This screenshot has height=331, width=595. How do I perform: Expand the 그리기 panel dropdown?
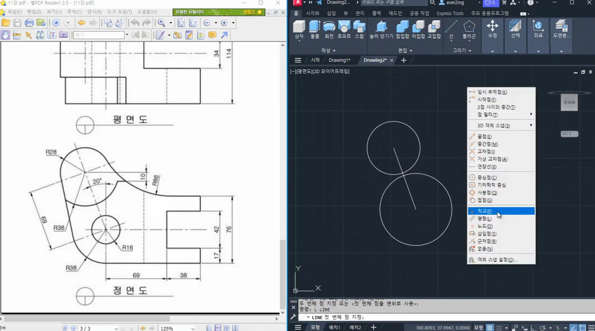(461, 50)
